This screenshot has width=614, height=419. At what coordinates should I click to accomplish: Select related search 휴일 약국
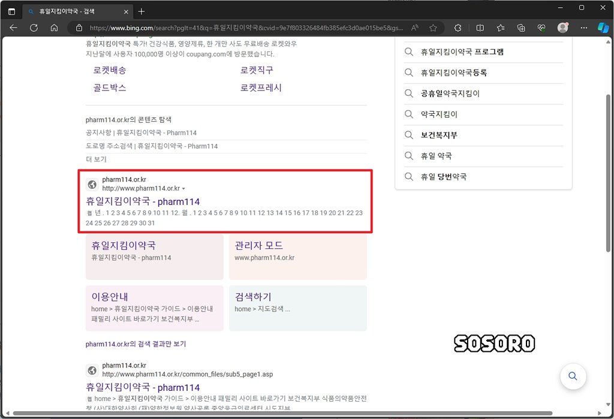click(484, 156)
